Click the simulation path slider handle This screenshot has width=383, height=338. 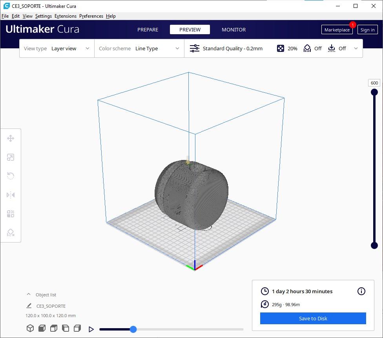tap(133, 329)
